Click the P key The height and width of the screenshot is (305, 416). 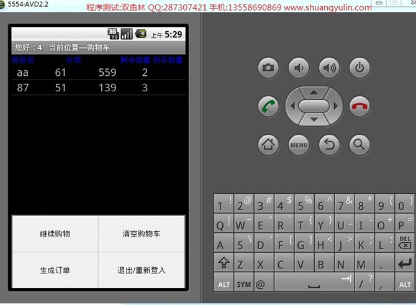(x=405, y=223)
